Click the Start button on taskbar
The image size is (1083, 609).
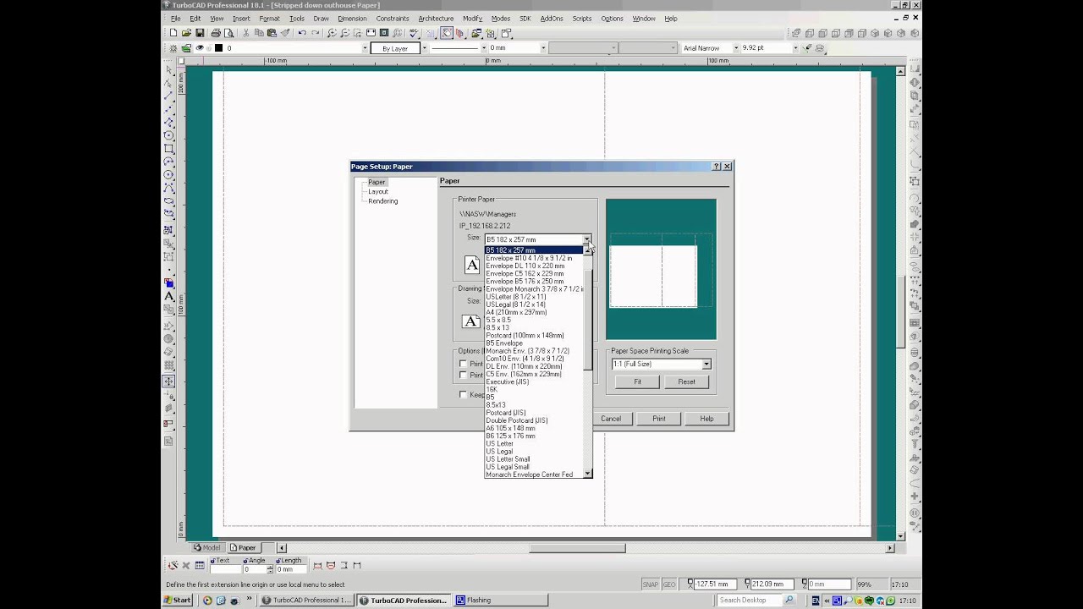[x=178, y=601]
